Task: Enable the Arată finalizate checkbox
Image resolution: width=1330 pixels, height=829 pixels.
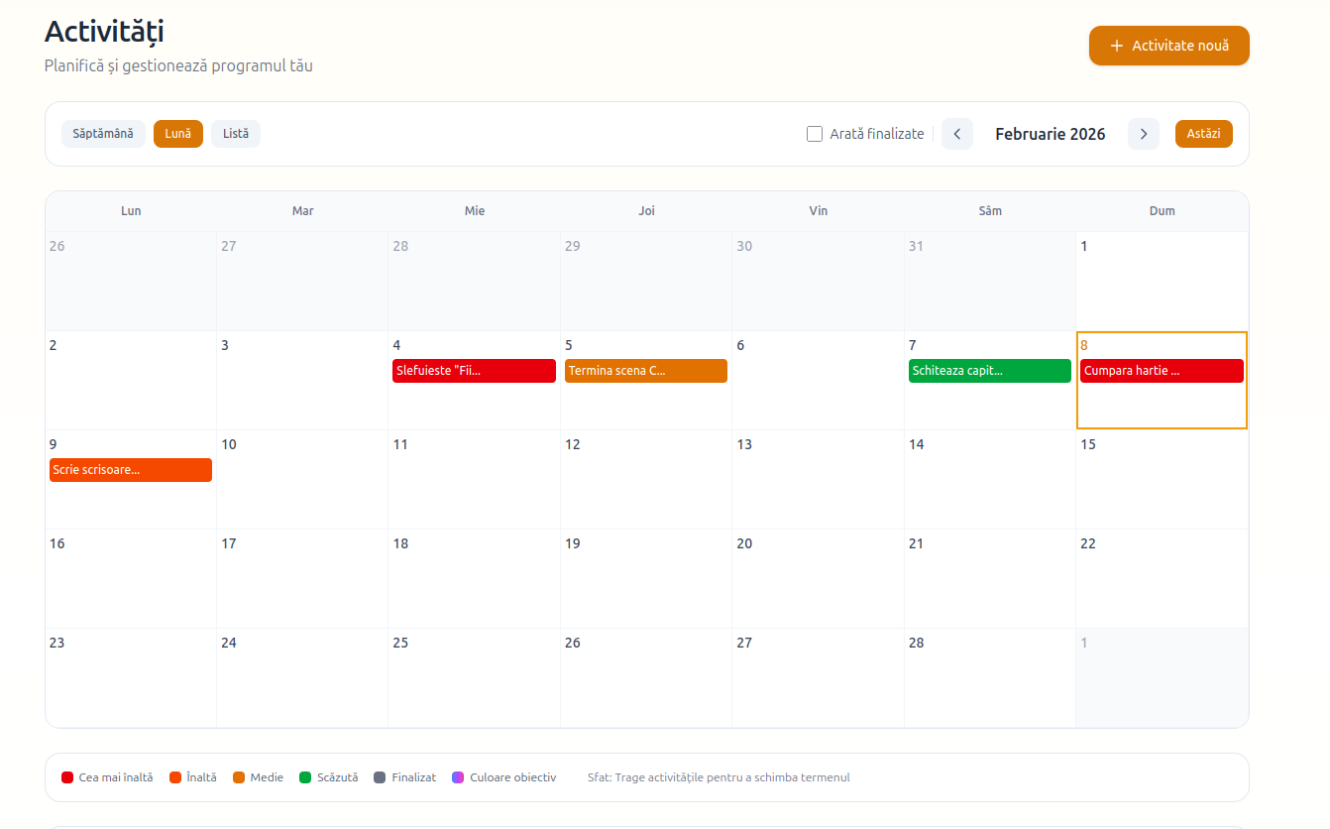Action: [815, 134]
